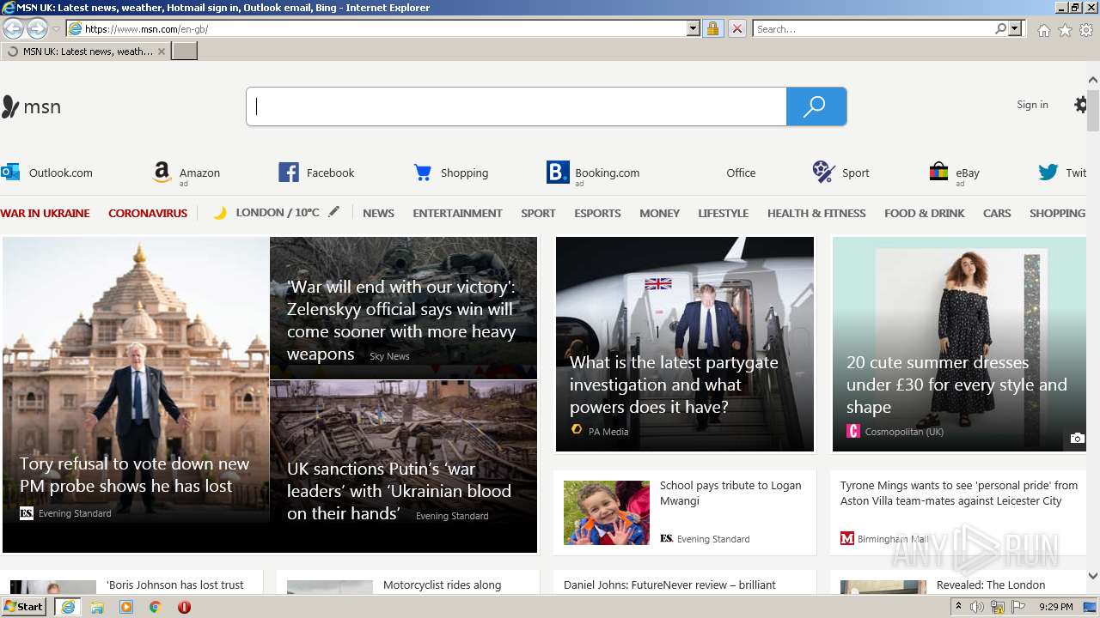Open the Office shortcut link
This screenshot has width=1100, height=618.
click(x=741, y=173)
